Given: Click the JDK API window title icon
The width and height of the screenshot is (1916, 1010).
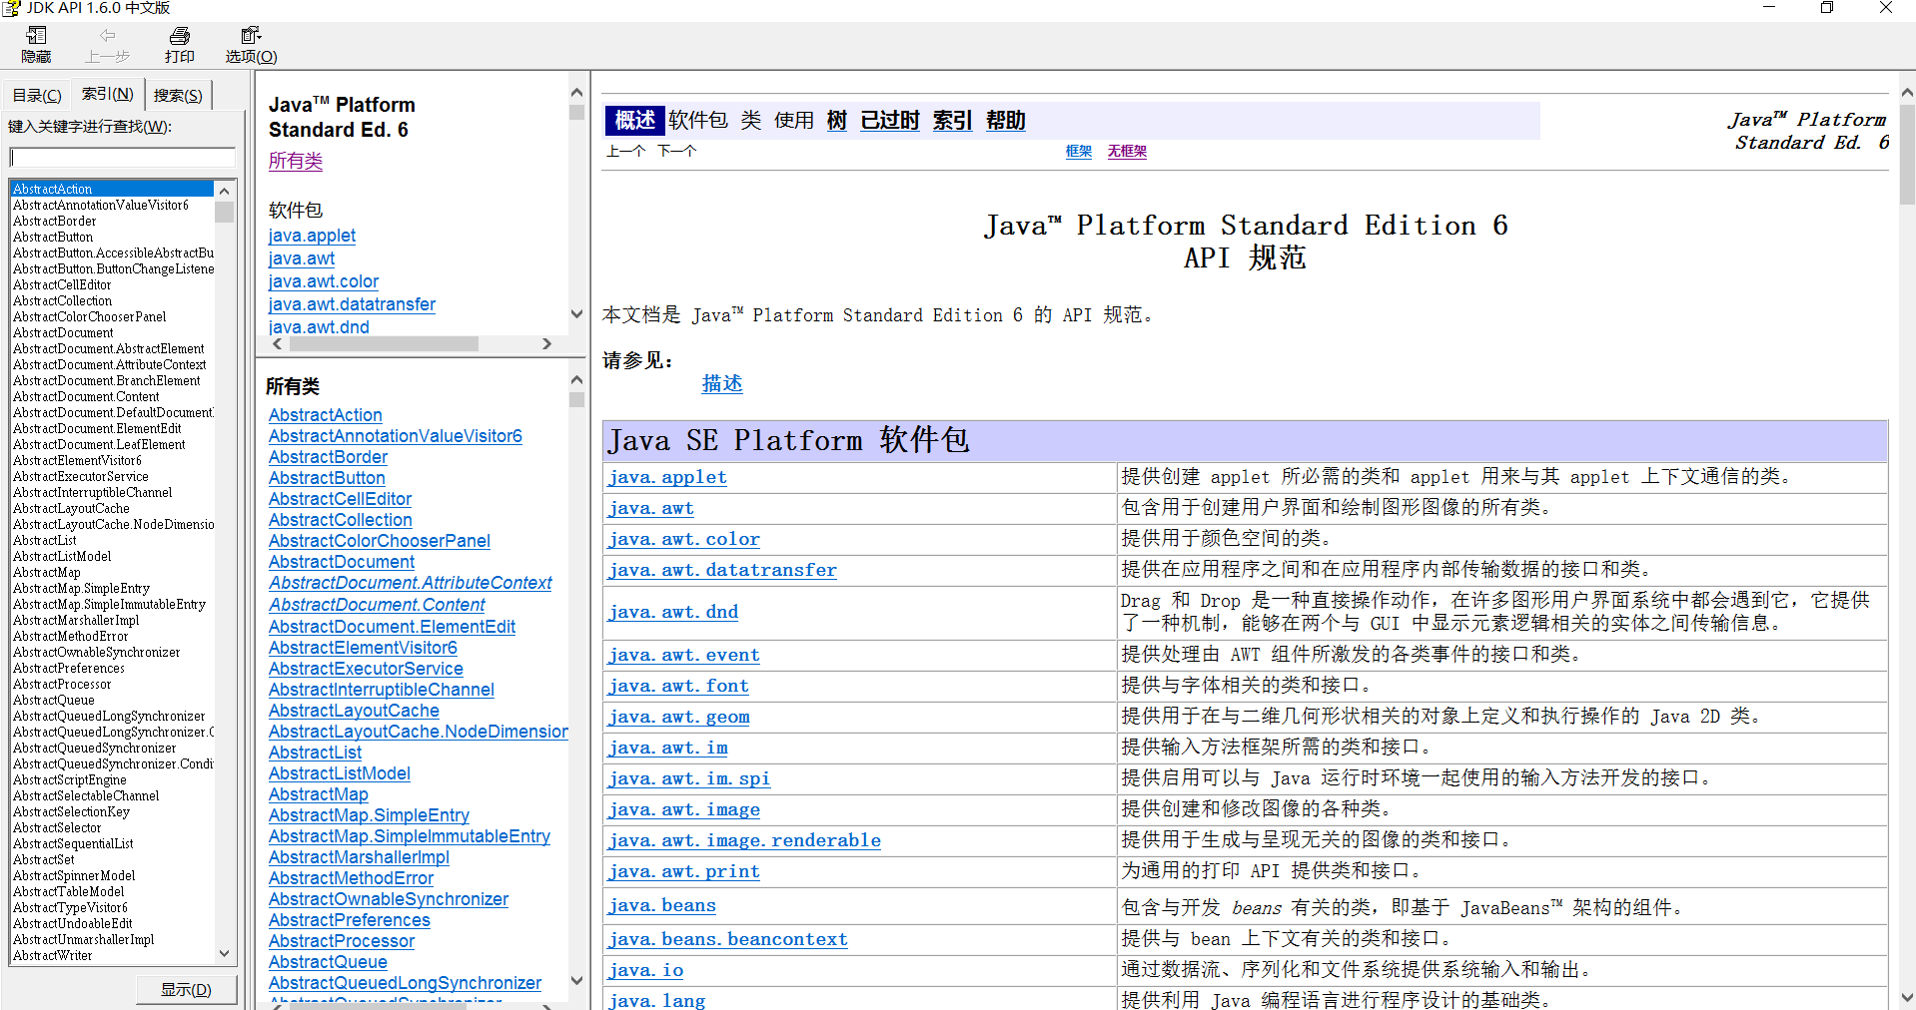Looking at the screenshot, I should 11,8.
